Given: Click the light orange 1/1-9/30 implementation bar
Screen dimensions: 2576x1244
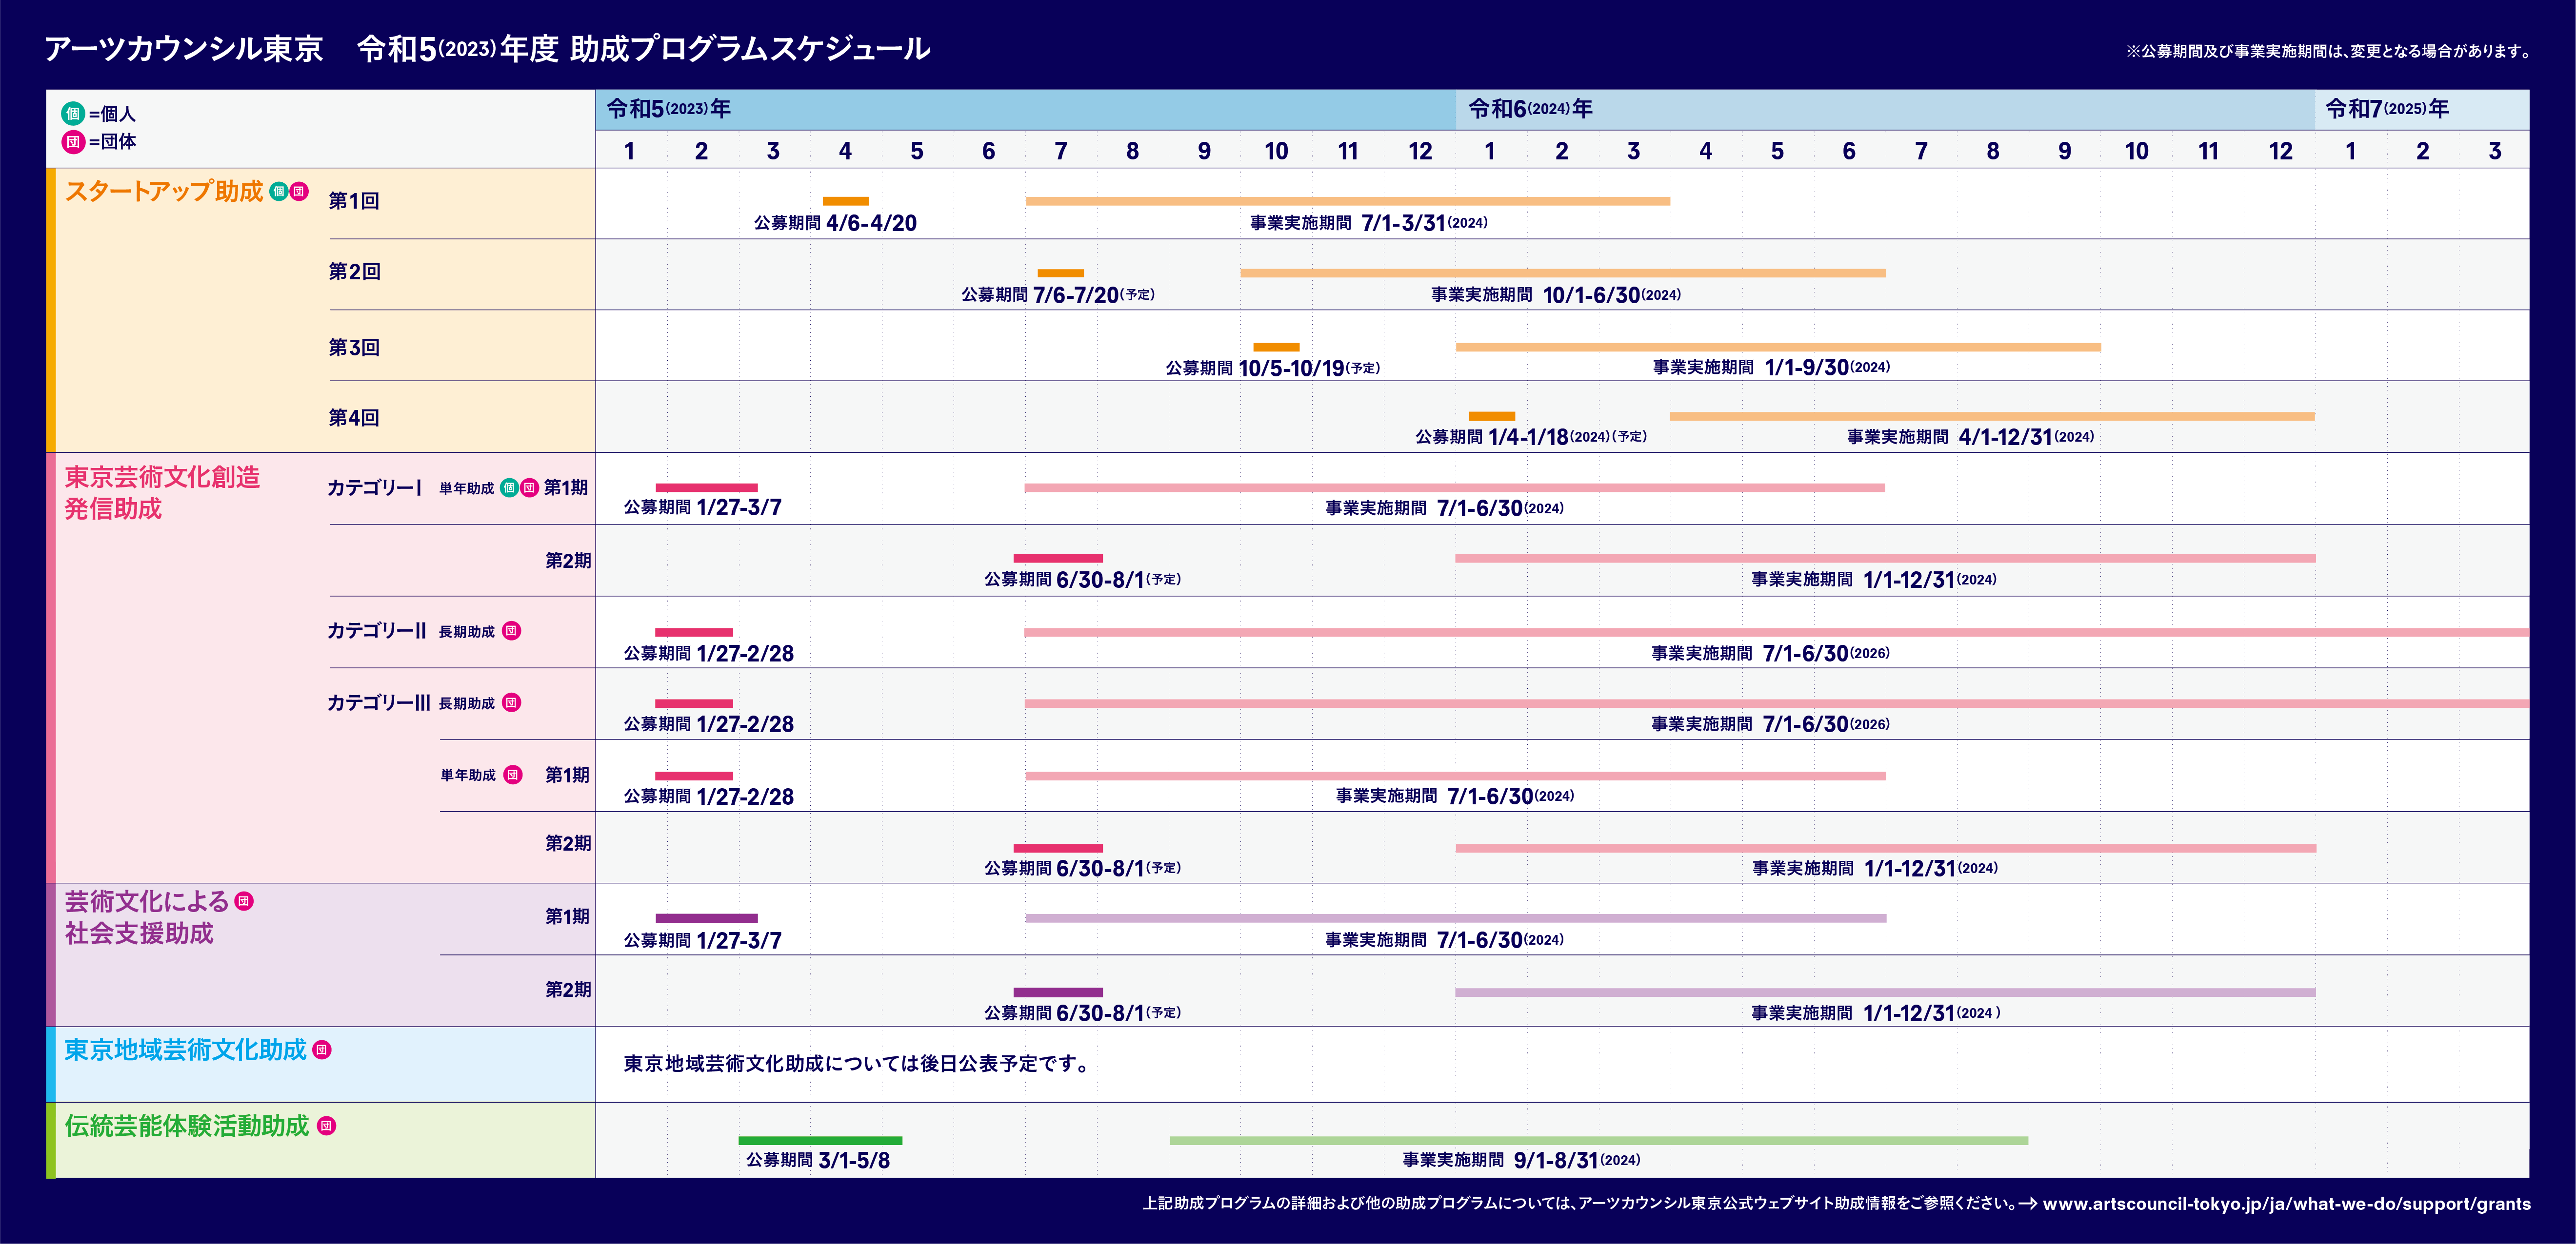Looking at the screenshot, I should pos(1778,347).
